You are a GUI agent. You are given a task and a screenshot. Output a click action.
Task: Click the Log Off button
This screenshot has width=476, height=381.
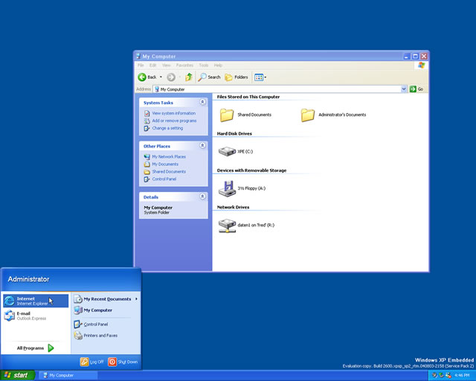point(91,362)
